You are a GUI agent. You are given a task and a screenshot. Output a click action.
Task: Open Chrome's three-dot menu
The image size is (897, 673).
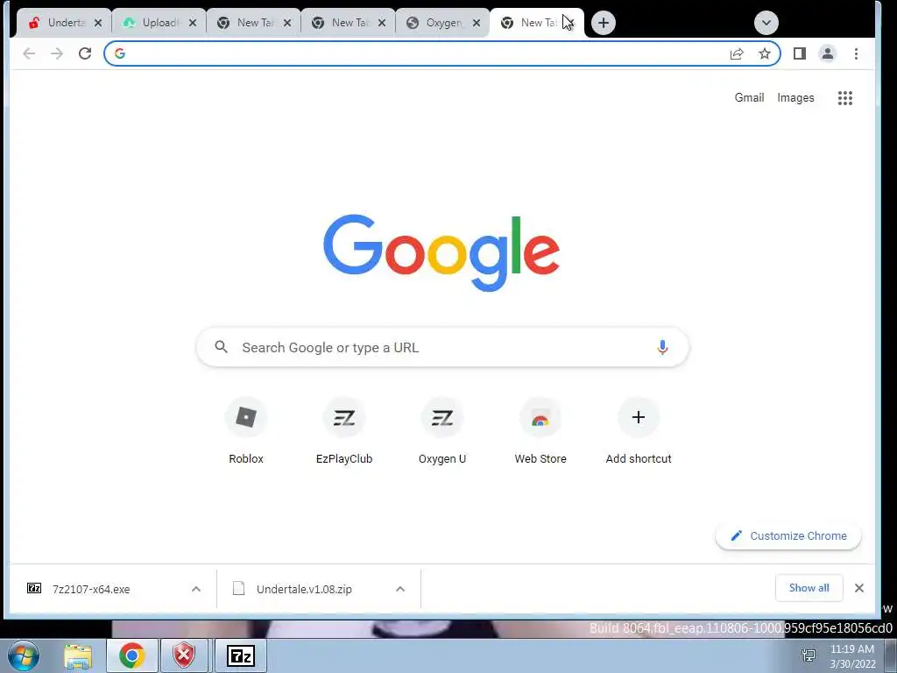[856, 53]
